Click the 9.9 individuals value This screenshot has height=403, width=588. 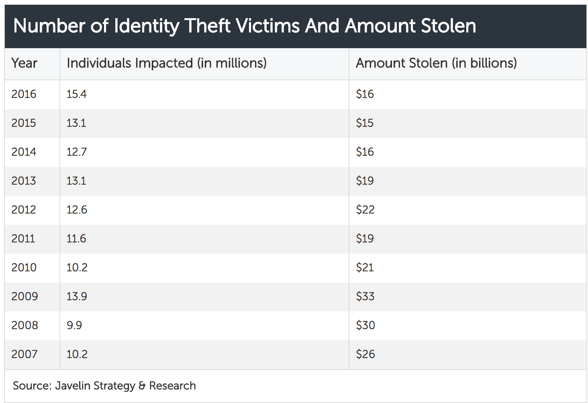pyautogui.click(x=74, y=325)
